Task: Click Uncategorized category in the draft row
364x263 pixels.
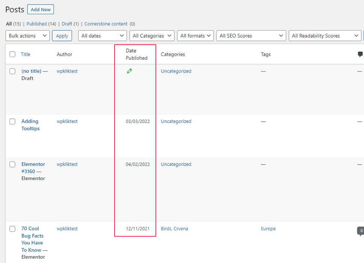Action: click(176, 71)
